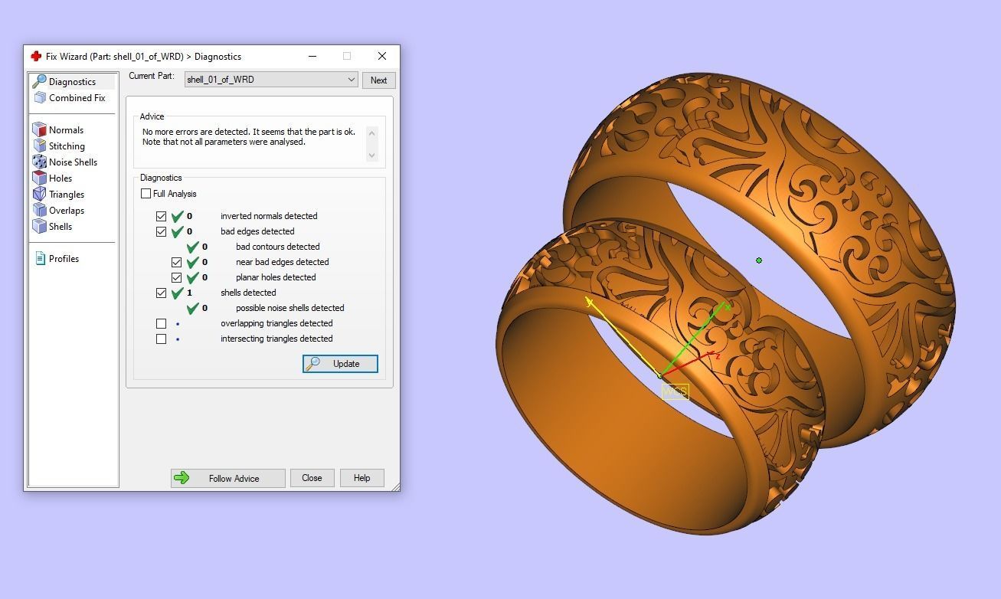Viewport: 1001px width, 599px height.
Task: Uncheck planar holes detected checkbox
Action: 176,277
